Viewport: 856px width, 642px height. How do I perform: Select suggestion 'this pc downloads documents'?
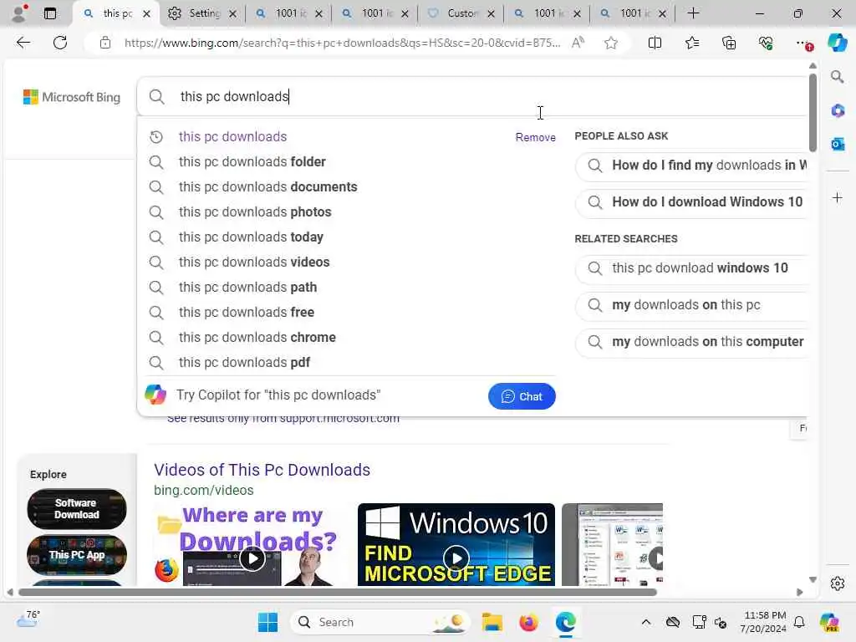coord(267,186)
